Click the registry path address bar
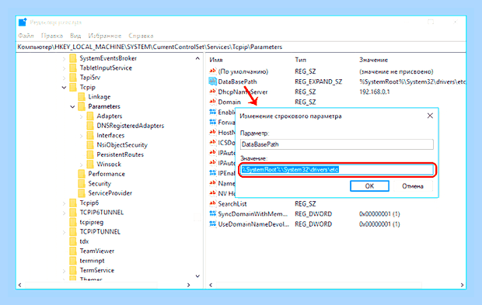 [241, 47]
